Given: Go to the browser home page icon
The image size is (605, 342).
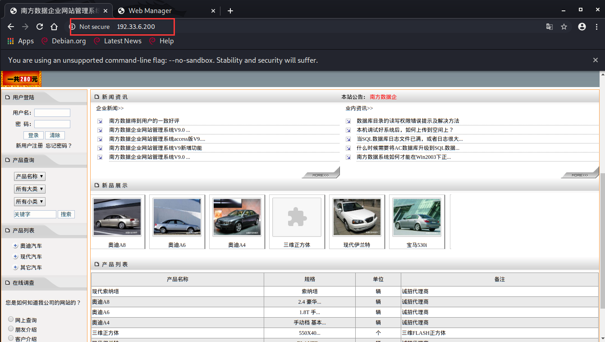Looking at the screenshot, I should pyautogui.click(x=54, y=27).
